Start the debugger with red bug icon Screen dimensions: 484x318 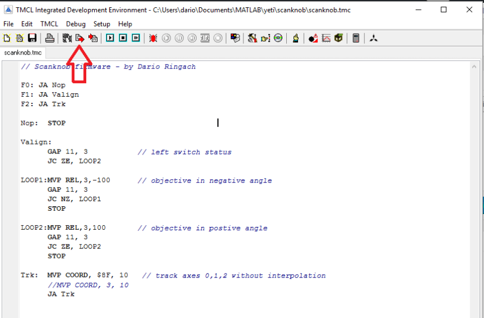(153, 38)
